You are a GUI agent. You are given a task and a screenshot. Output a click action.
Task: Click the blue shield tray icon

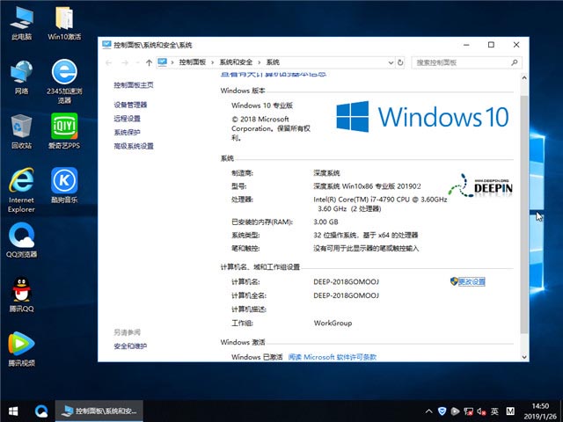(x=442, y=411)
